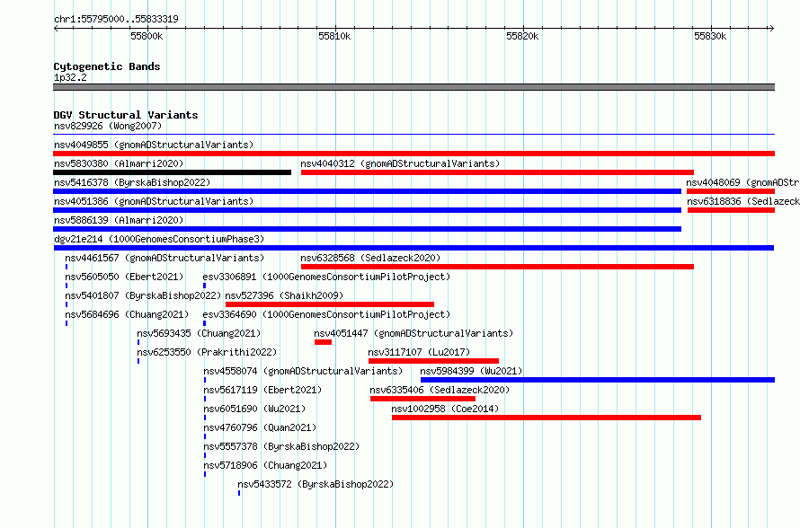Click the chr1:55795000..55833319 coordinates text

(116, 19)
